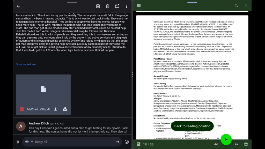Grab the Gmail window top drag handle

coord(72,2)
